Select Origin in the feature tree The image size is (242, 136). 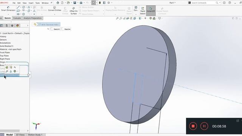tap(3, 62)
